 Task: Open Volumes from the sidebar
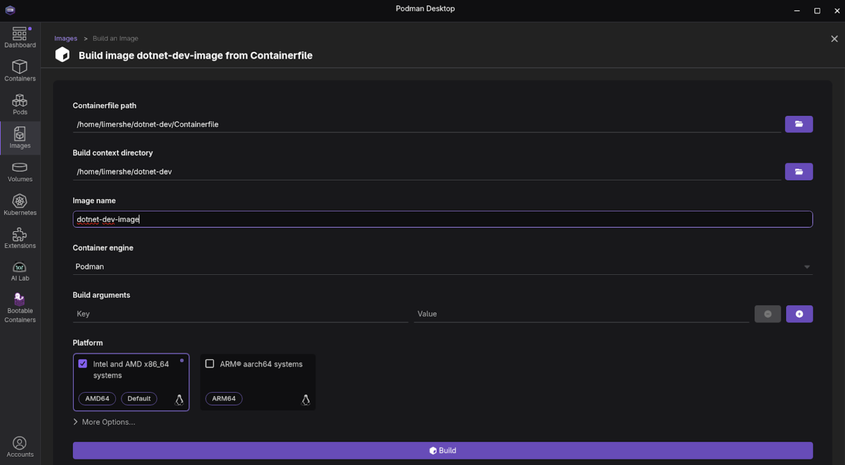click(20, 172)
